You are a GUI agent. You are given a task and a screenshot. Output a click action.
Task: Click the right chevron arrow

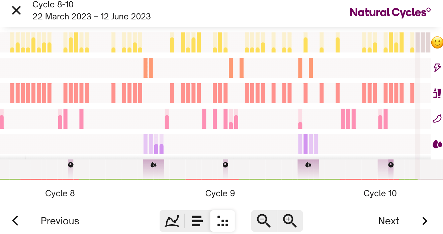(x=425, y=221)
